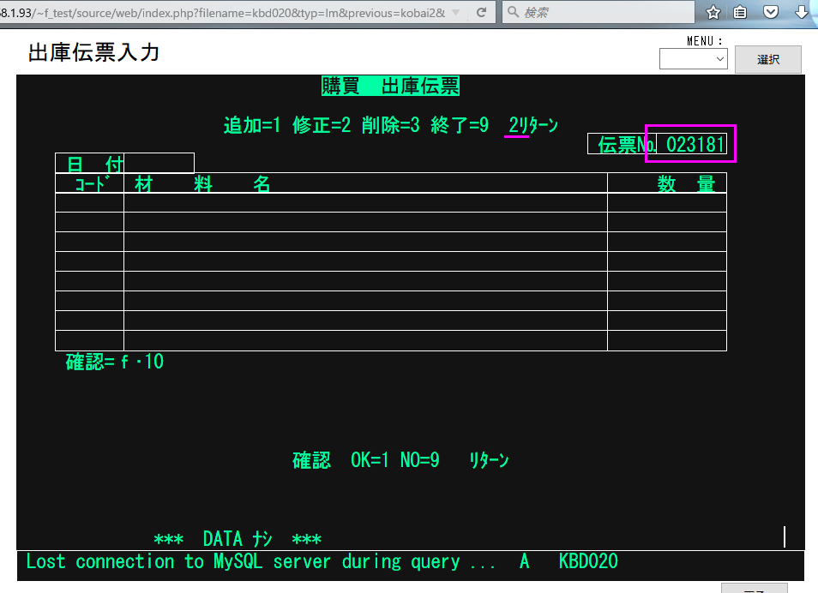The height and width of the screenshot is (593, 818).
Task: Click the search magnifier icon
Action: (x=513, y=12)
